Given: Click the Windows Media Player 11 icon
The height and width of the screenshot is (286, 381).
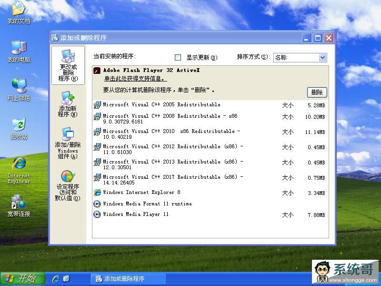Looking at the screenshot, I should click(x=97, y=214).
